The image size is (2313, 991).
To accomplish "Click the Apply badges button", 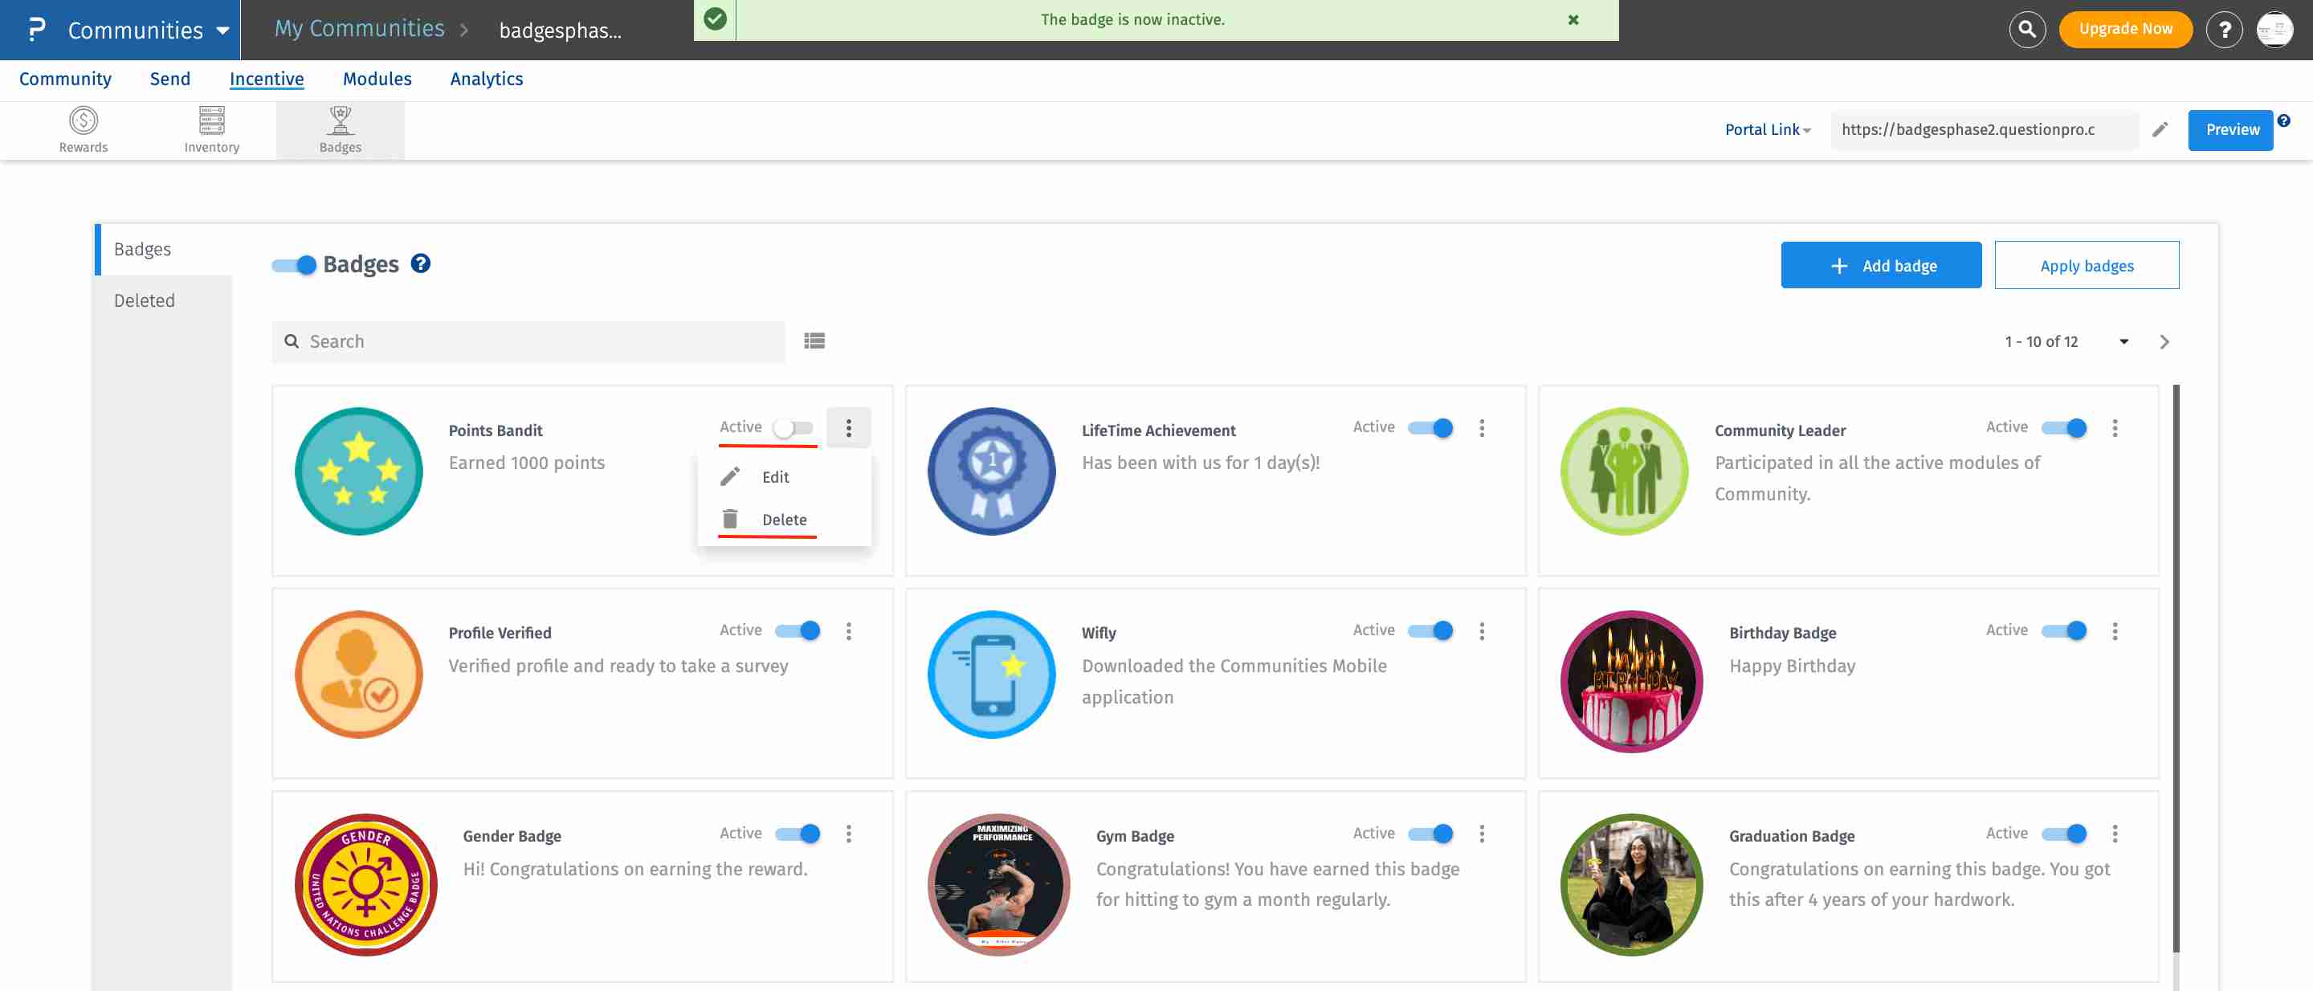I will tap(2086, 266).
